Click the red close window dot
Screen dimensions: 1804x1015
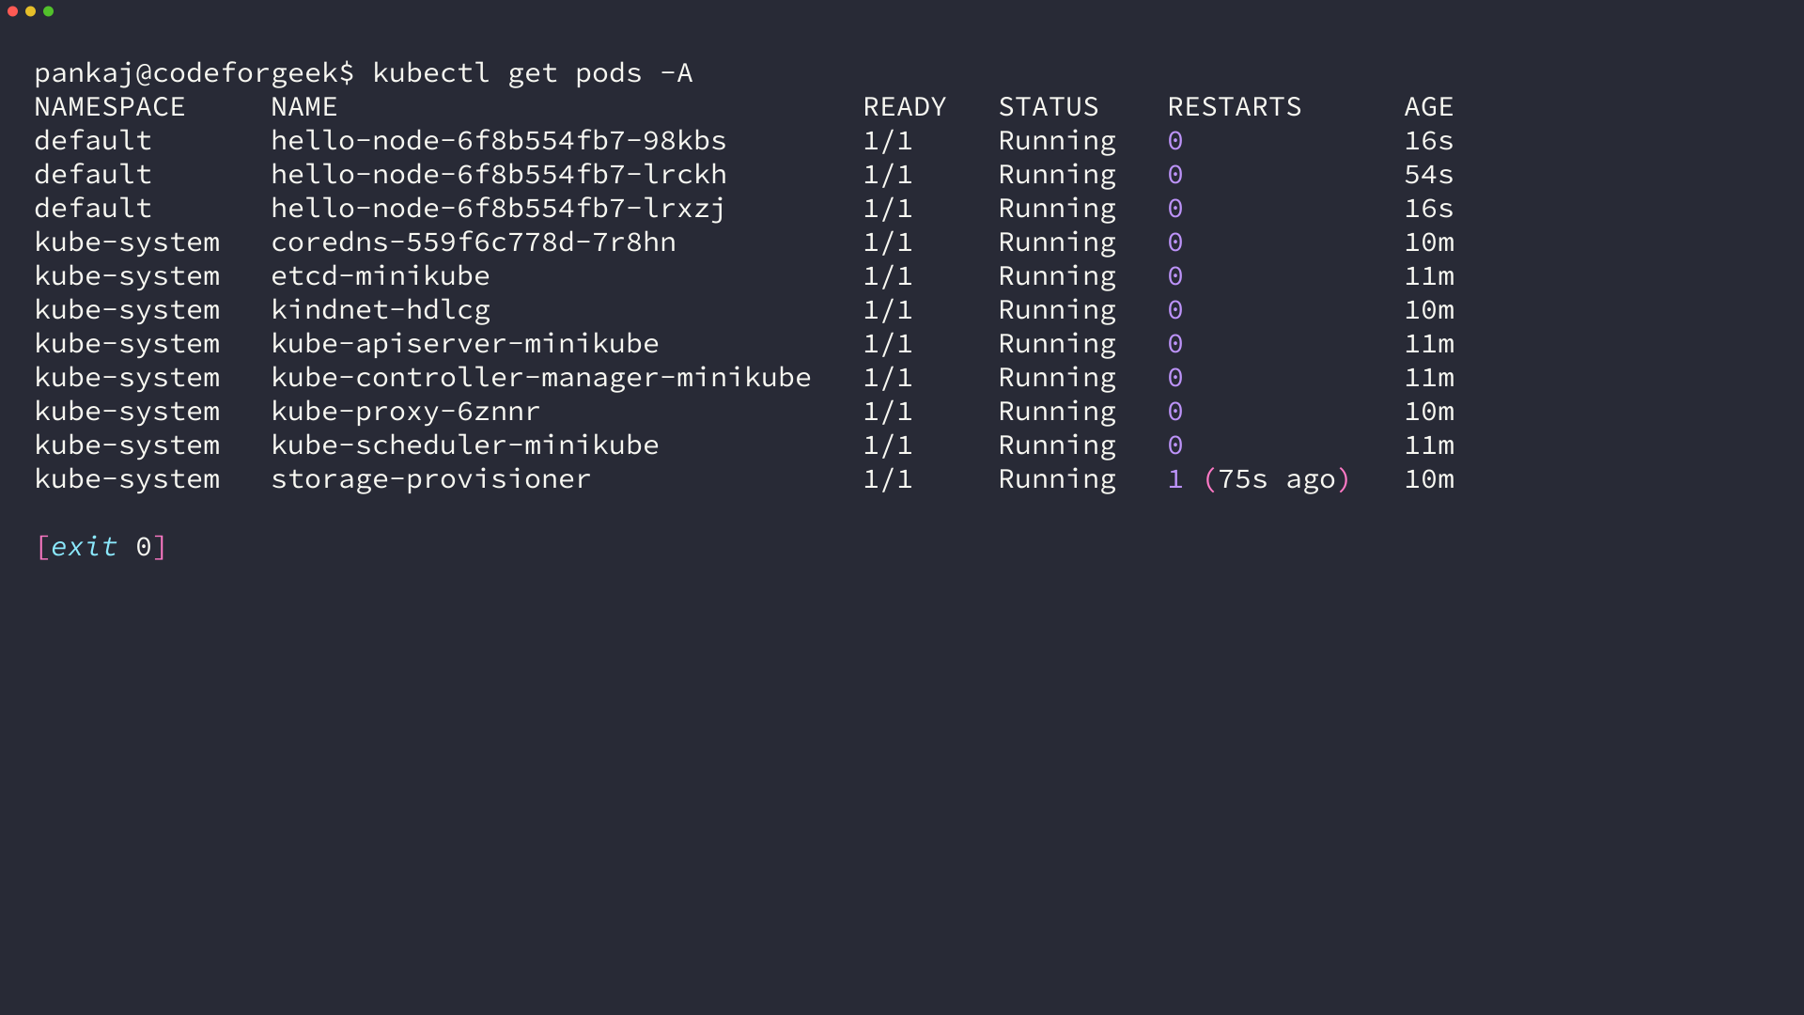pos(12,11)
